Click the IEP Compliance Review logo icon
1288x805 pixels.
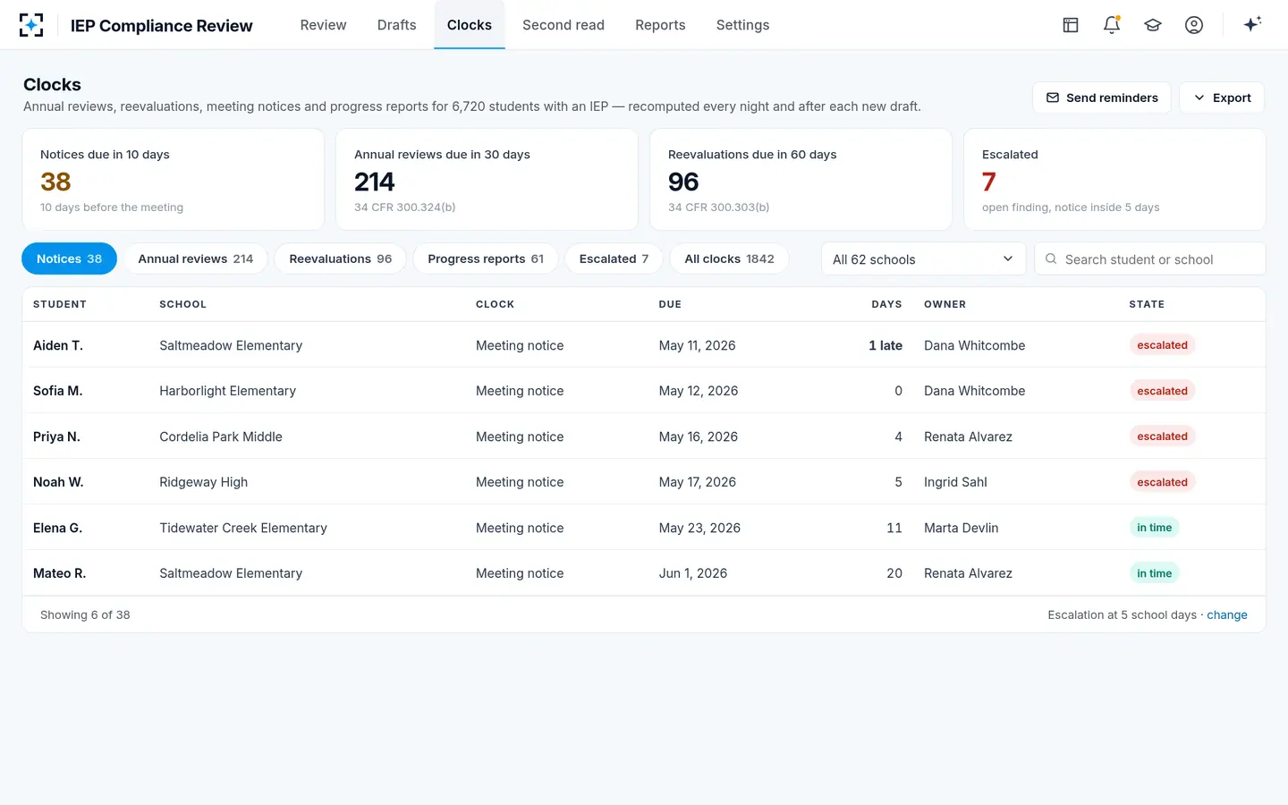tap(31, 25)
